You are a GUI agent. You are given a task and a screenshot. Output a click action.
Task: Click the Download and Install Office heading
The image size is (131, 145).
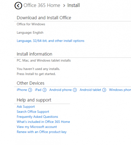(x=44, y=18)
